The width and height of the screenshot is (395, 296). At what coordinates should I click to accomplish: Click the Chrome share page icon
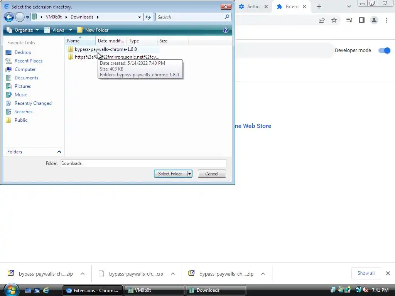(322, 20)
